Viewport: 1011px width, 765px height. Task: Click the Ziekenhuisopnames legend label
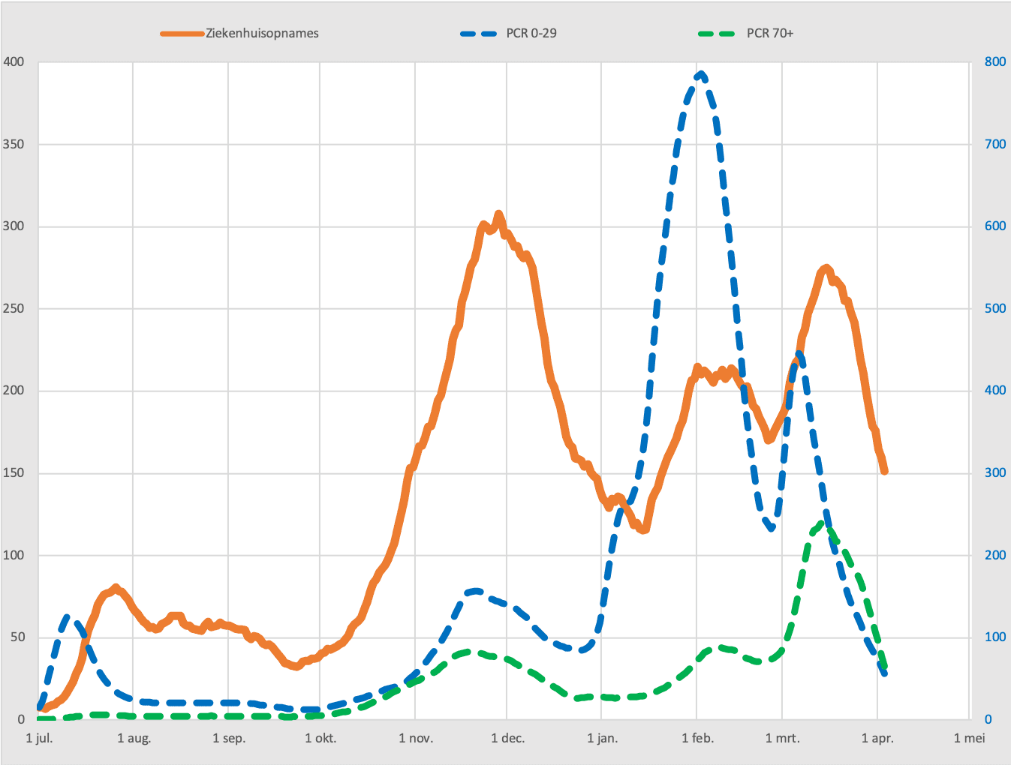coord(262,33)
